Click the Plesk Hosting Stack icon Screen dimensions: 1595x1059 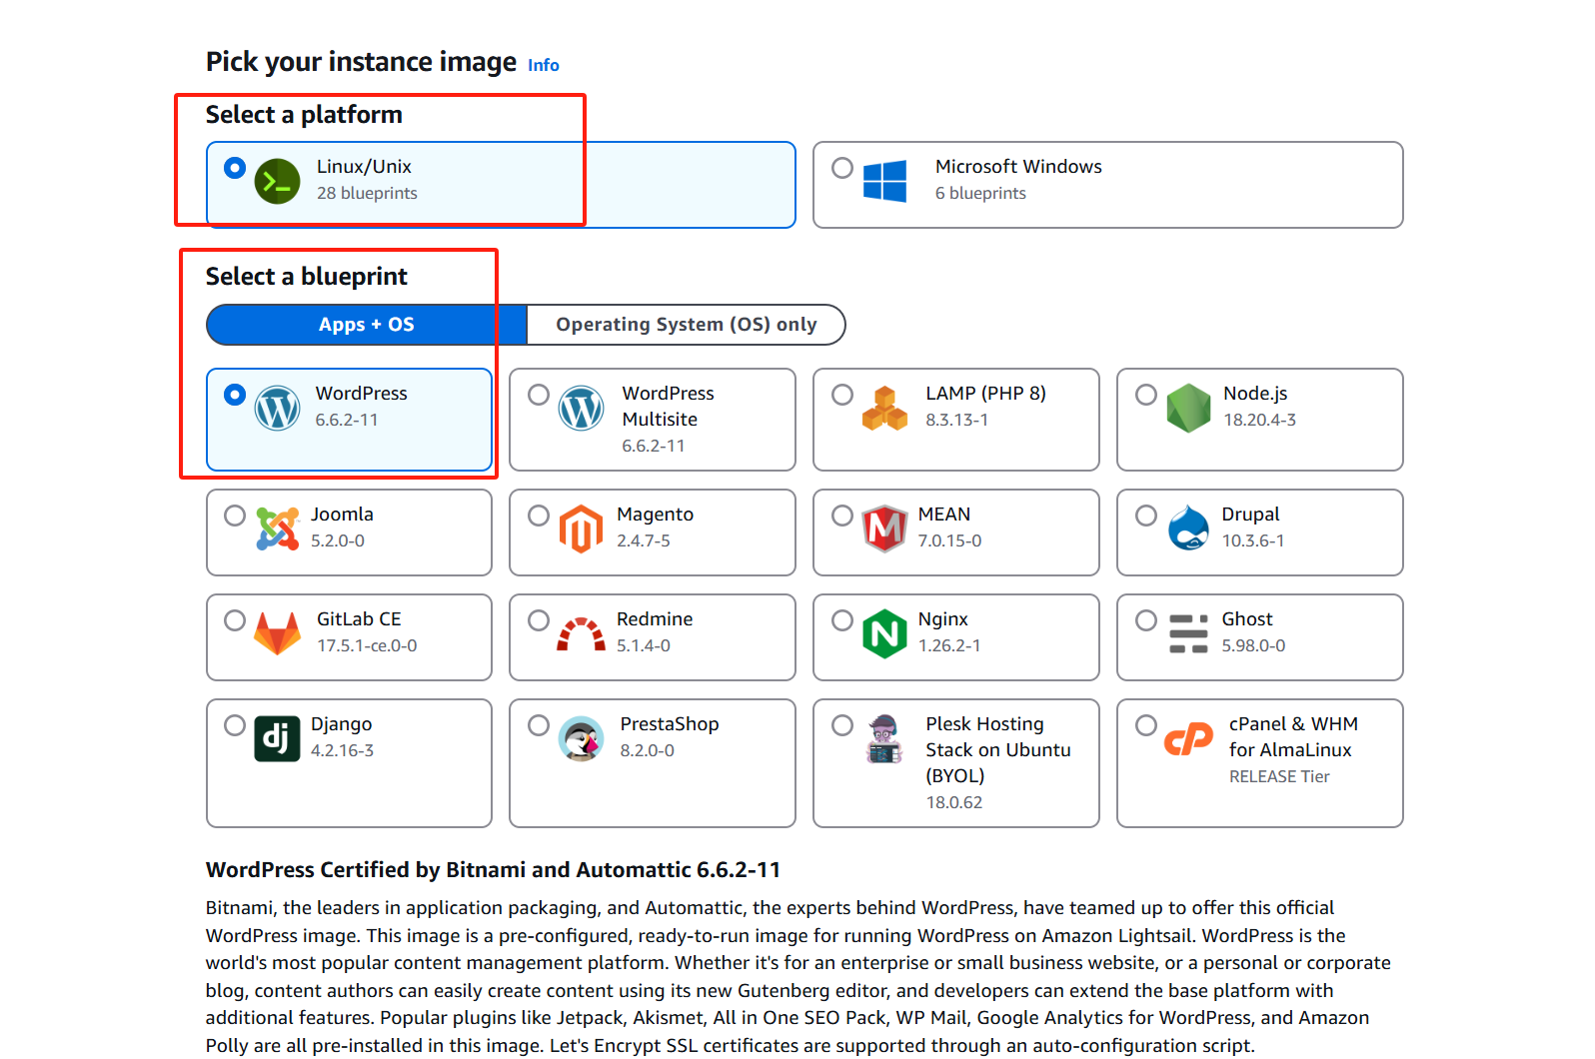click(x=884, y=738)
